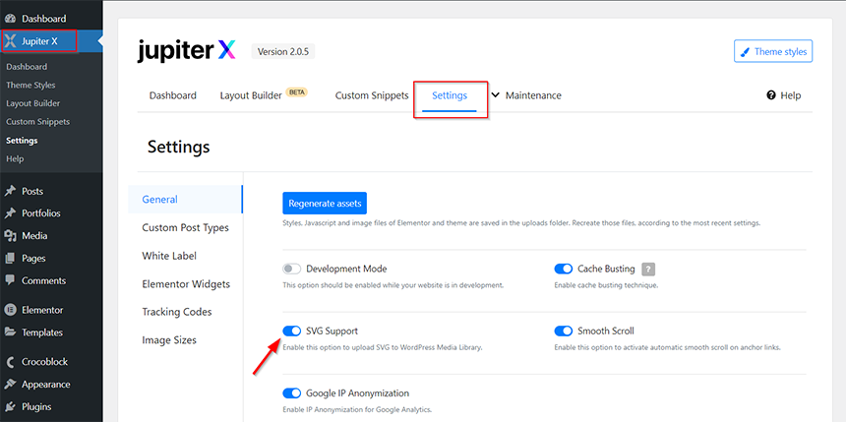Toggle Google IP Anonymization off

click(x=292, y=392)
